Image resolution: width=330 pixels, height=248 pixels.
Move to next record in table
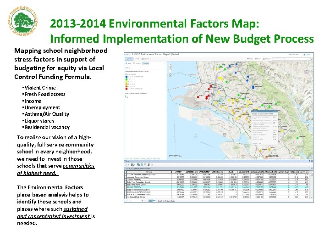143,201
